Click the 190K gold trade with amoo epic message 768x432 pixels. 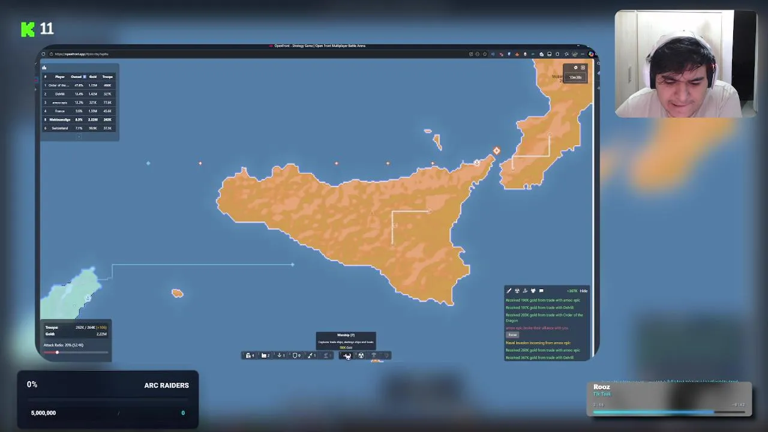543,300
